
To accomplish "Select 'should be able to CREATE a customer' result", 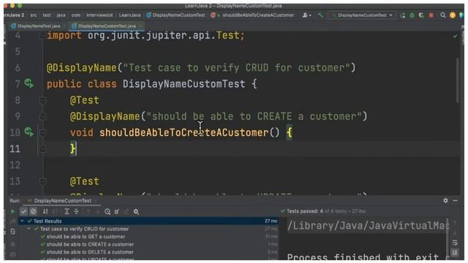I will coord(148,244).
